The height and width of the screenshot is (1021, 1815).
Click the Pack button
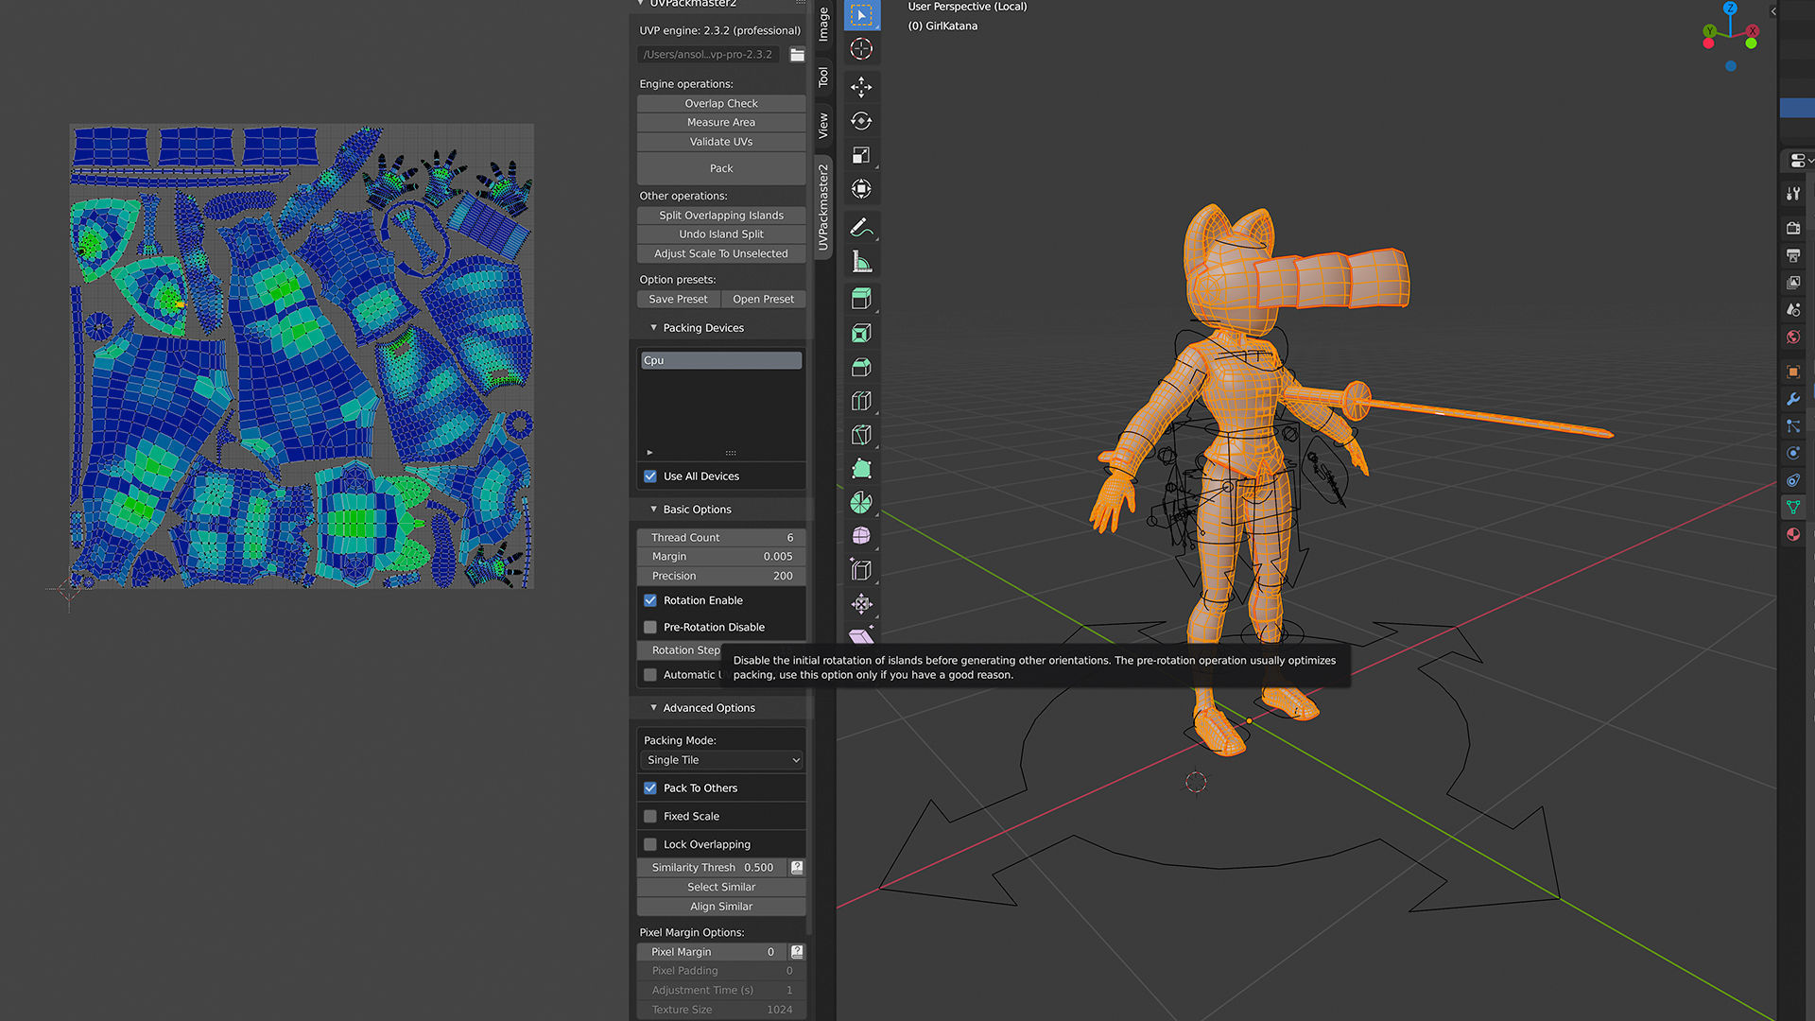click(x=721, y=168)
